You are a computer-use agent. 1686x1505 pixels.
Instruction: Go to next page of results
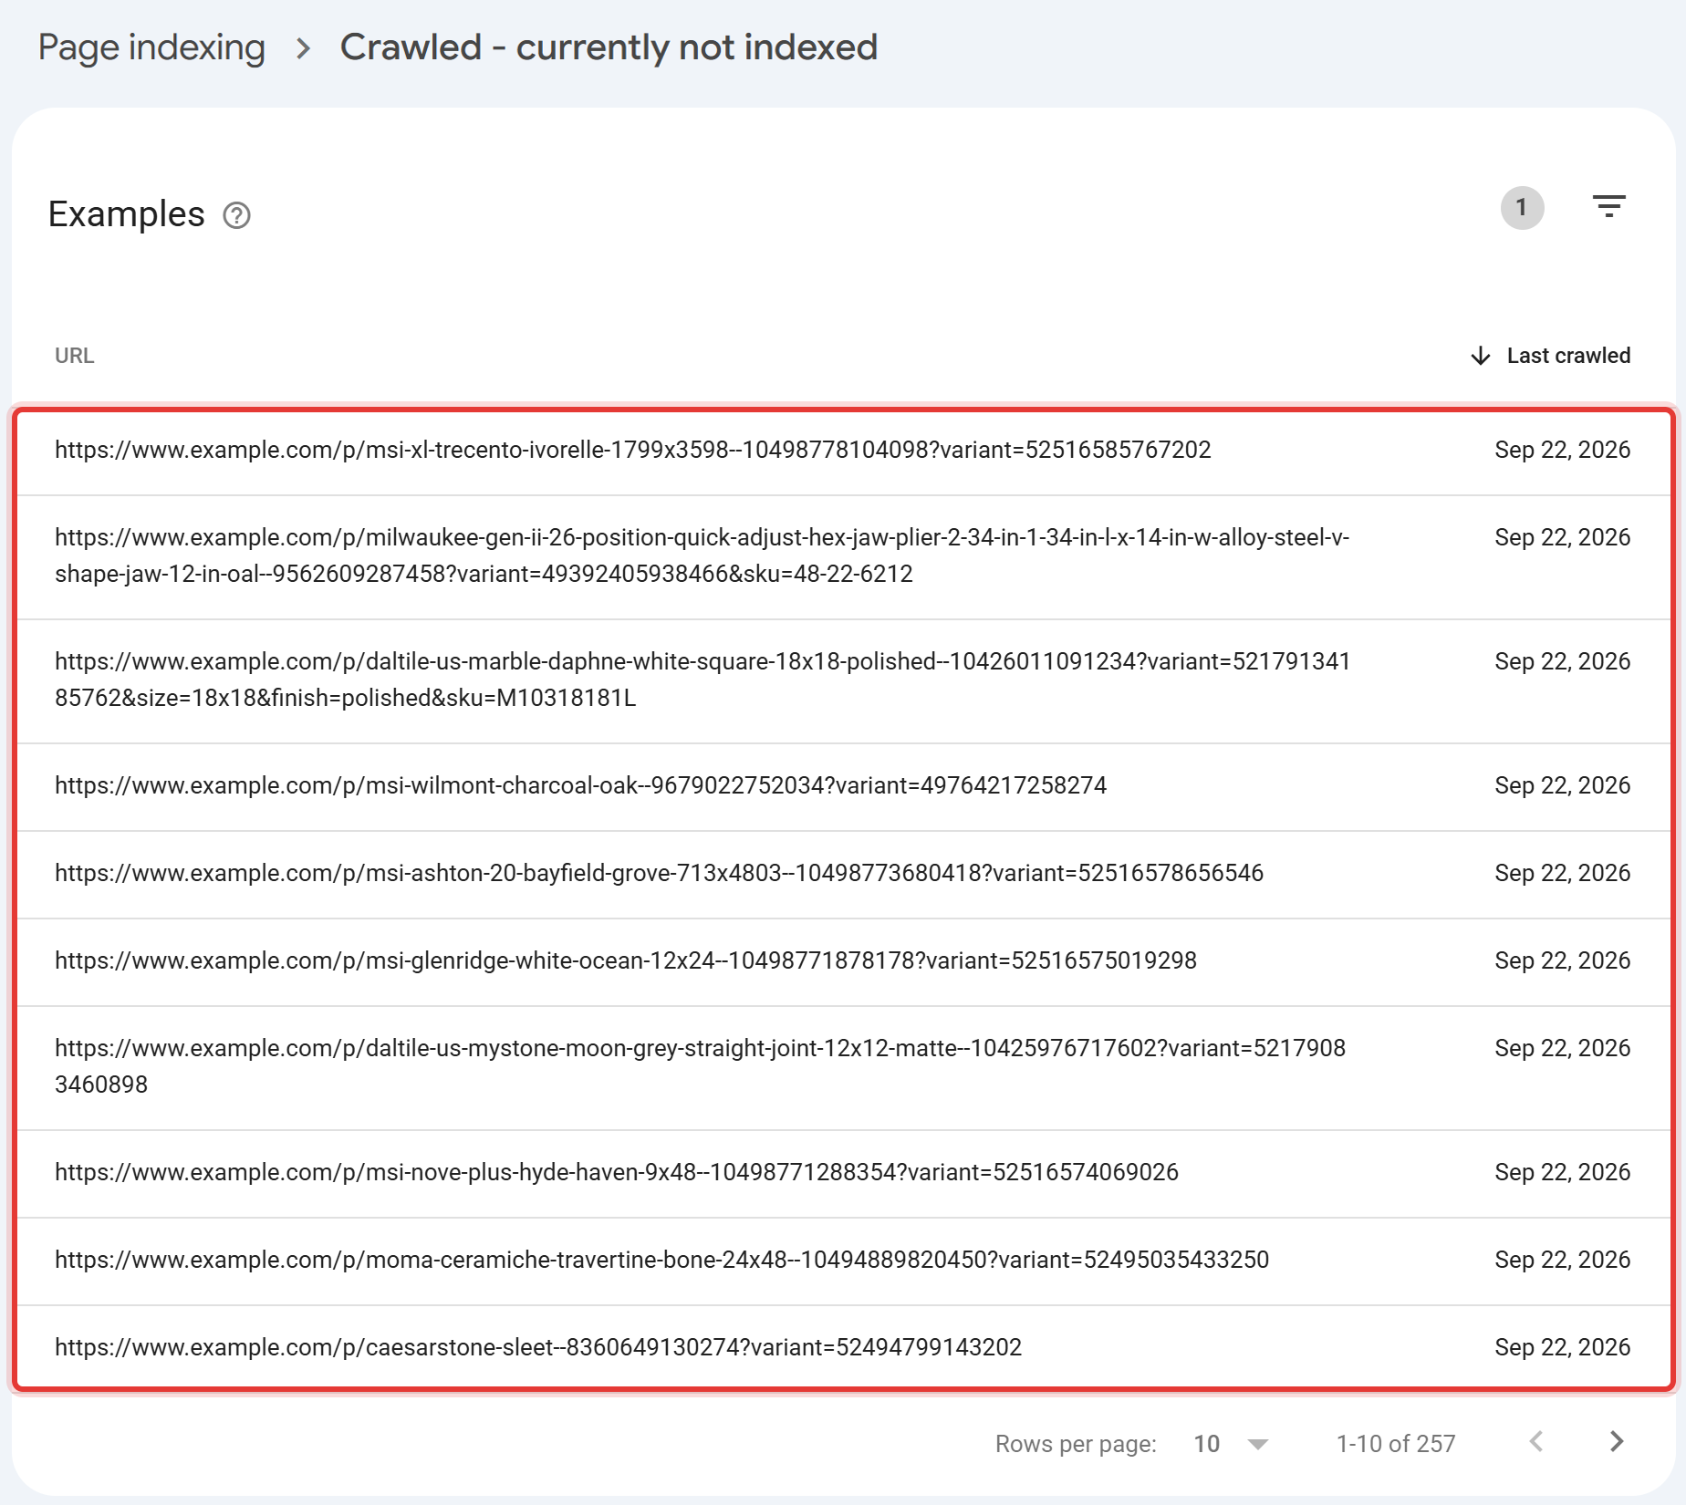tap(1616, 1441)
